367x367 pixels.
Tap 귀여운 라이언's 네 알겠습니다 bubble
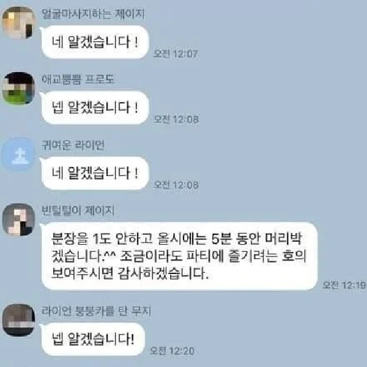pos(95,173)
